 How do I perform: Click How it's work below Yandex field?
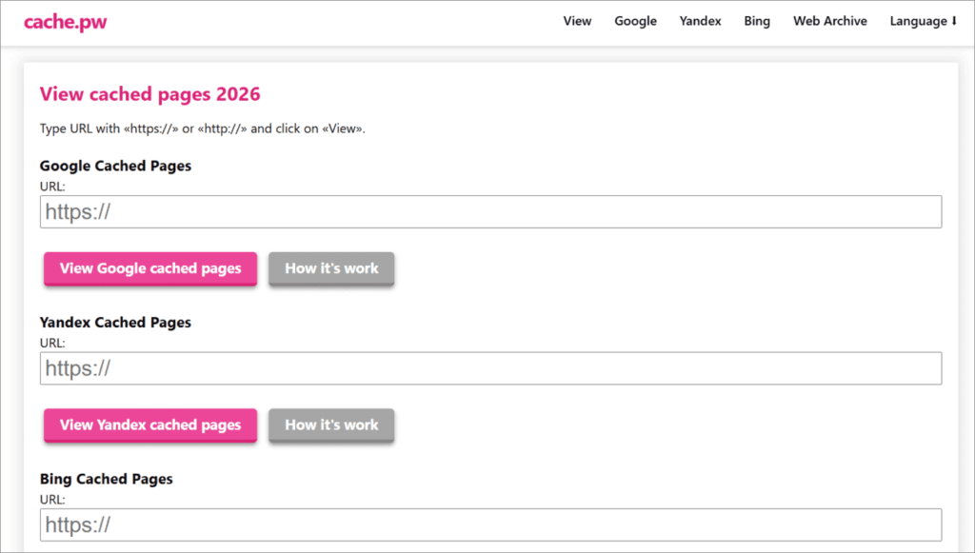tap(331, 425)
